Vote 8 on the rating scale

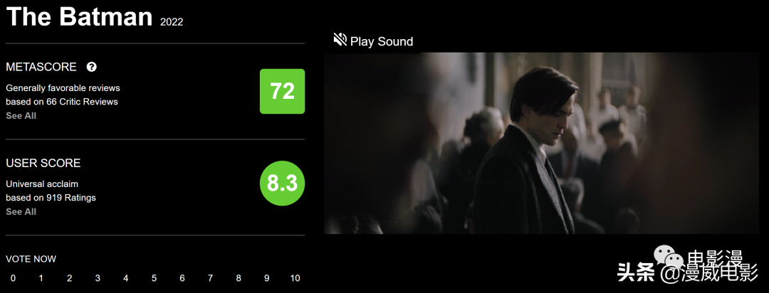coord(239,278)
